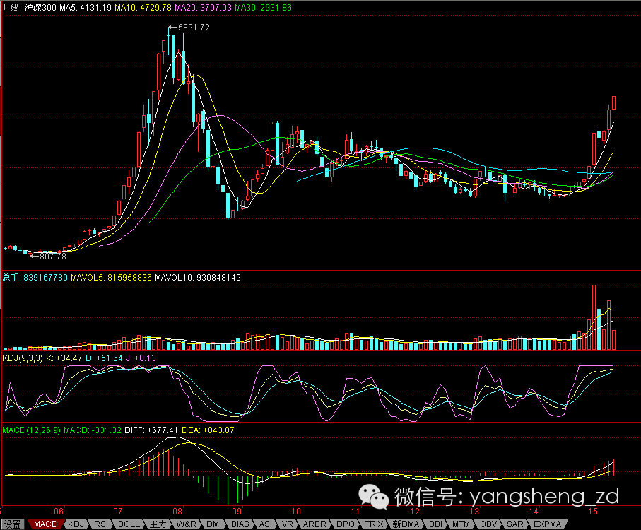
Task: Click the tallest red volume bar
Action: (594, 317)
